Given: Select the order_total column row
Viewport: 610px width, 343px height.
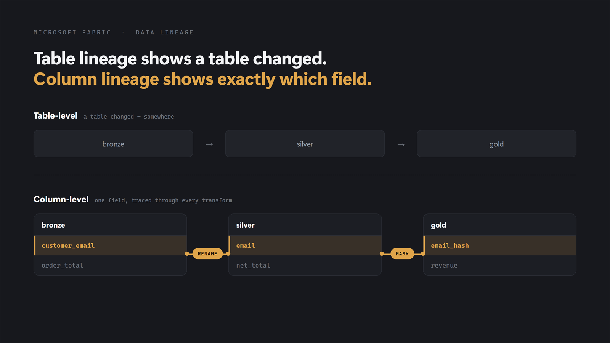Looking at the screenshot, I should [111, 265].
